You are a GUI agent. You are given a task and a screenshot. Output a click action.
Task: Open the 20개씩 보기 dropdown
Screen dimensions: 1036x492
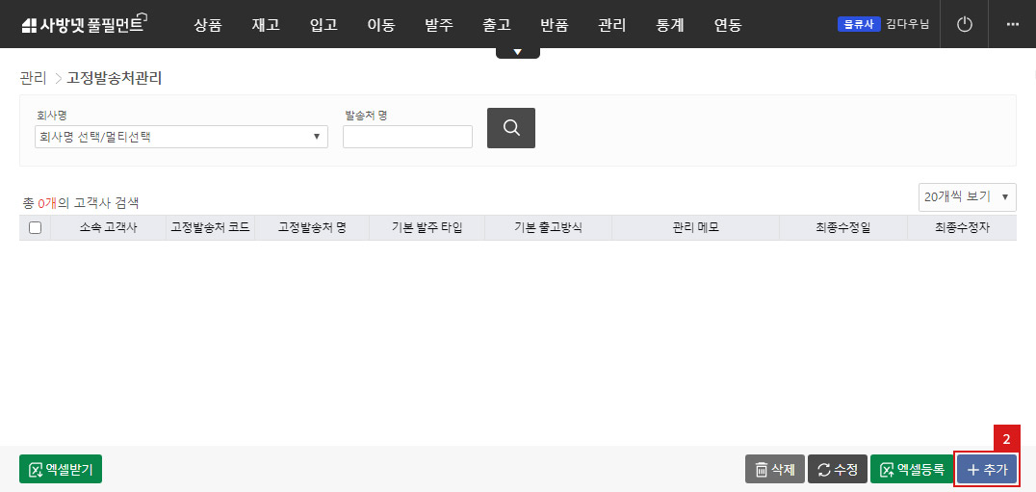tap(968, 196)
